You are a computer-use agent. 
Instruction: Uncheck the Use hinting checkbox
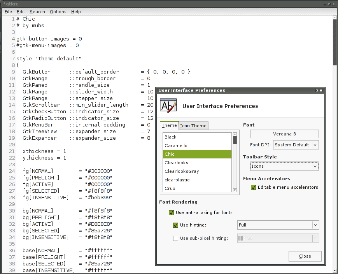(175, 225)
